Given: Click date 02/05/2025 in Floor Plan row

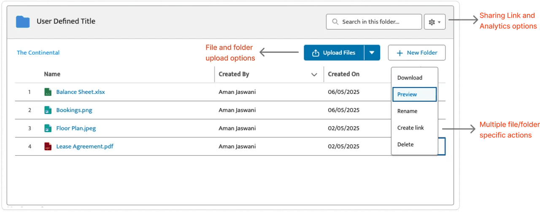Looking at the screenshot, I should [x=343, y=128].
